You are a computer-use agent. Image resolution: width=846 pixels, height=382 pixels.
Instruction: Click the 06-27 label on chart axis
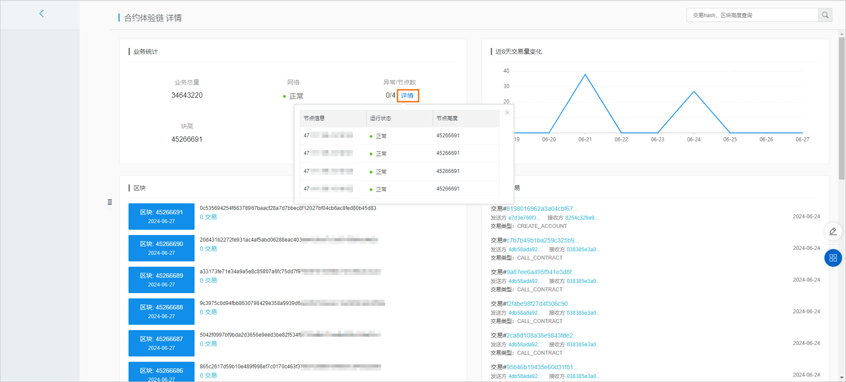(x=802, y=140)
